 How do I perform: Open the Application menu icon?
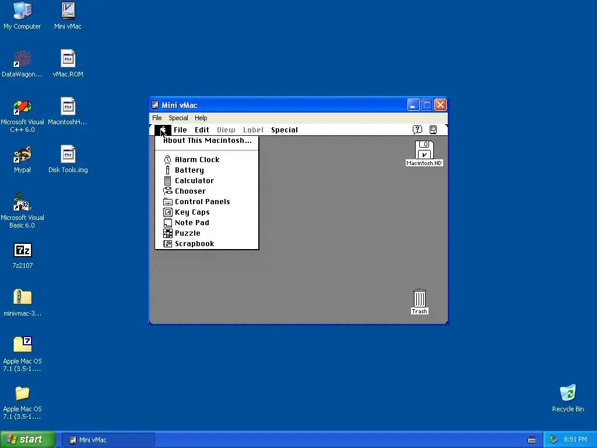(x=433, y=130)
